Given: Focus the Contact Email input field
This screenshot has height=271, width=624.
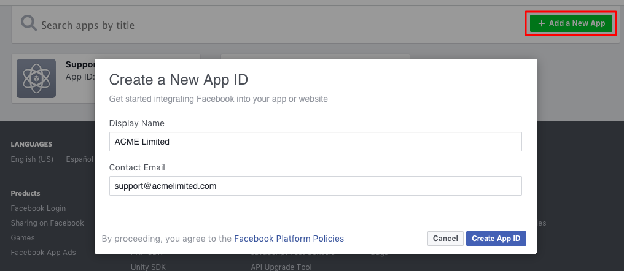Looking at the screenshot, I should tap(315, 186).
